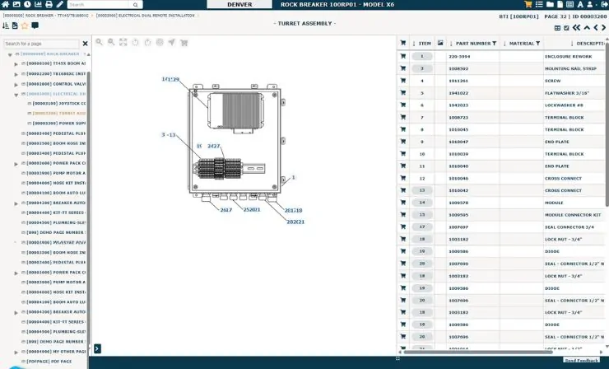The image size is (609, 369).
Task: Click the Send Feedback button
Action: click(x=581, y=361)
